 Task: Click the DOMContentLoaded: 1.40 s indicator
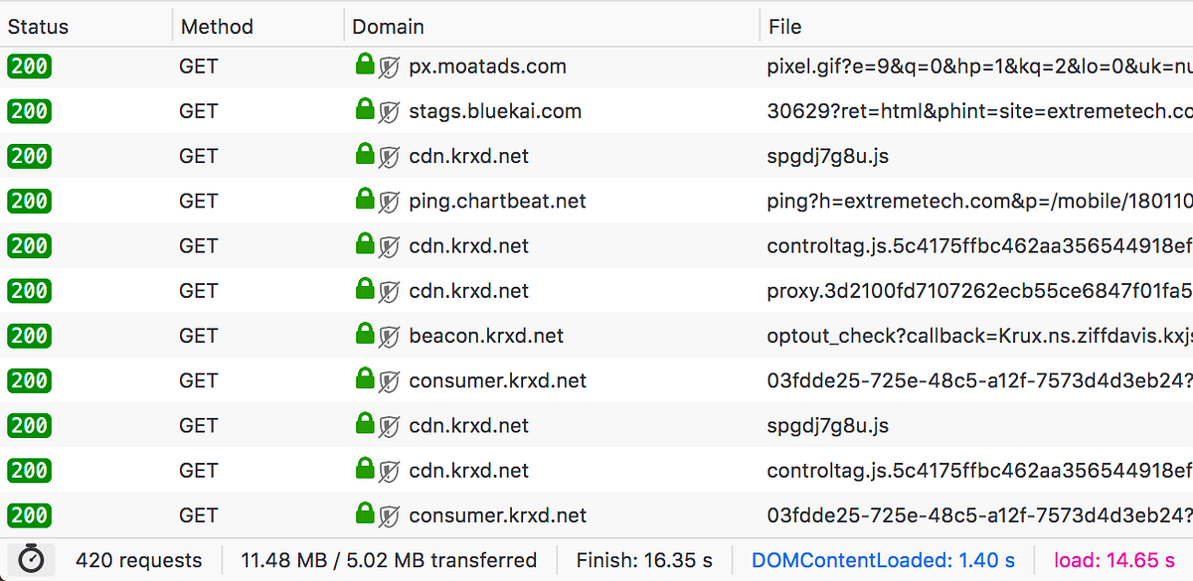884,560
